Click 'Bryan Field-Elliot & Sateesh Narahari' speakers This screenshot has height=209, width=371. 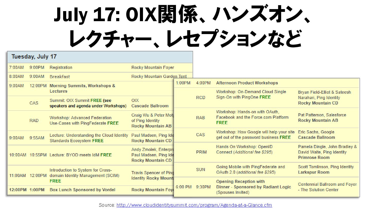pyautogui.click(x=324, y=95)
